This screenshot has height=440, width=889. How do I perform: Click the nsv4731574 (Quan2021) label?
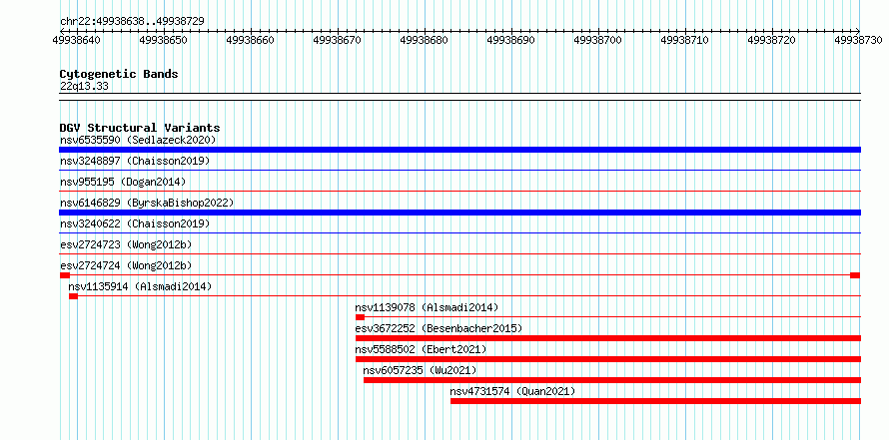coord(512,391)
